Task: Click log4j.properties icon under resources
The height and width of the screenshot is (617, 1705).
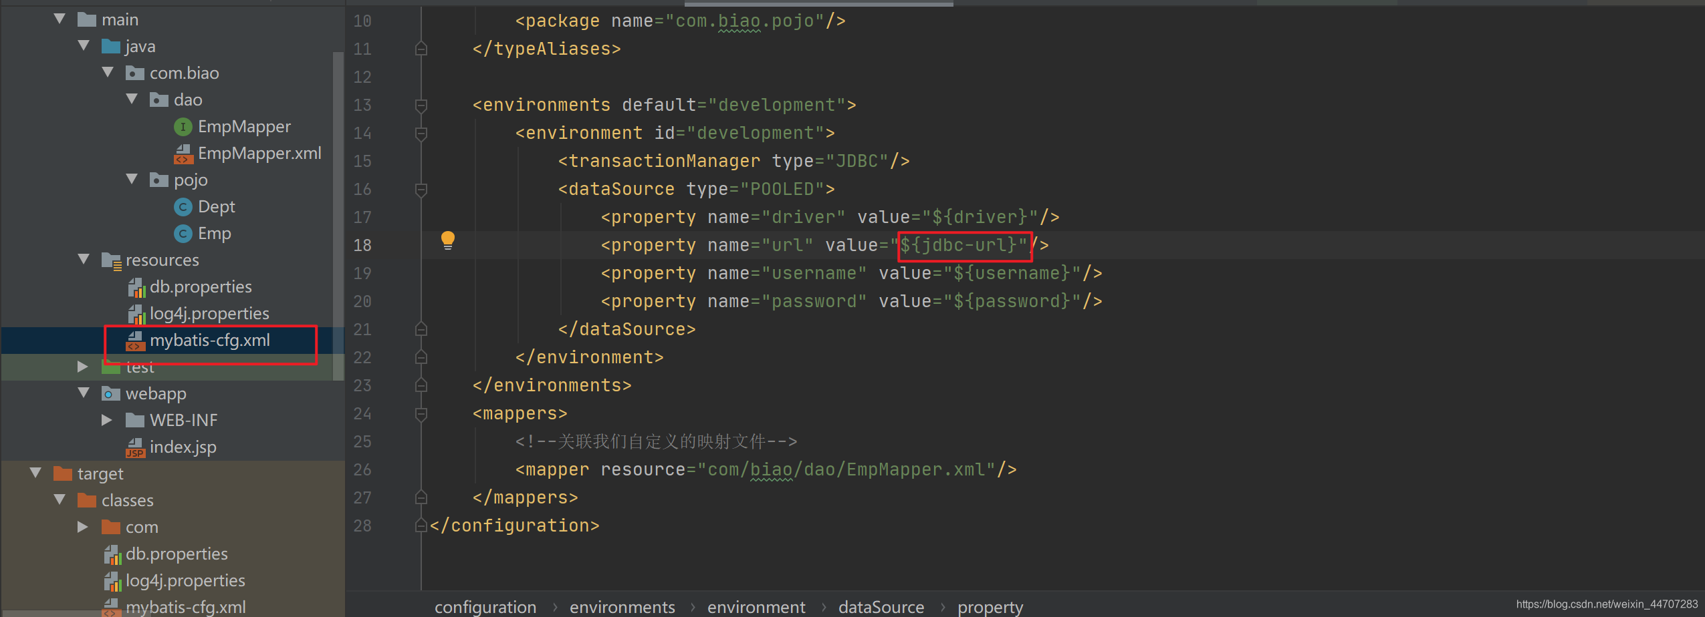Action: point(136,315)
